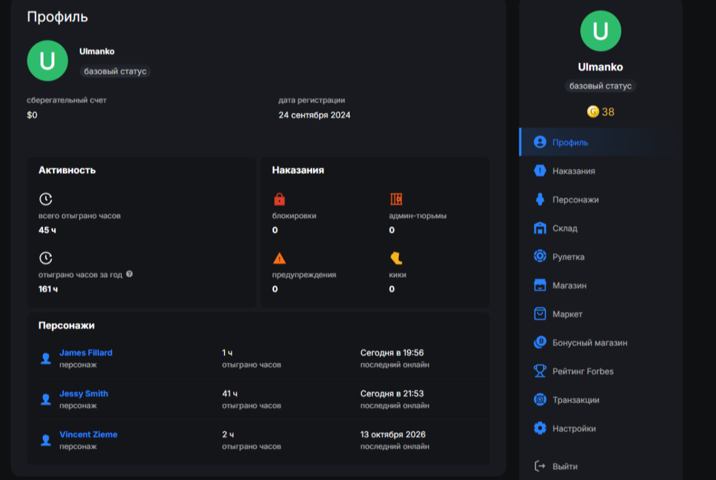Open the Магазин page
The width and height of the screenshot is (716, 480).
(600, 285)
